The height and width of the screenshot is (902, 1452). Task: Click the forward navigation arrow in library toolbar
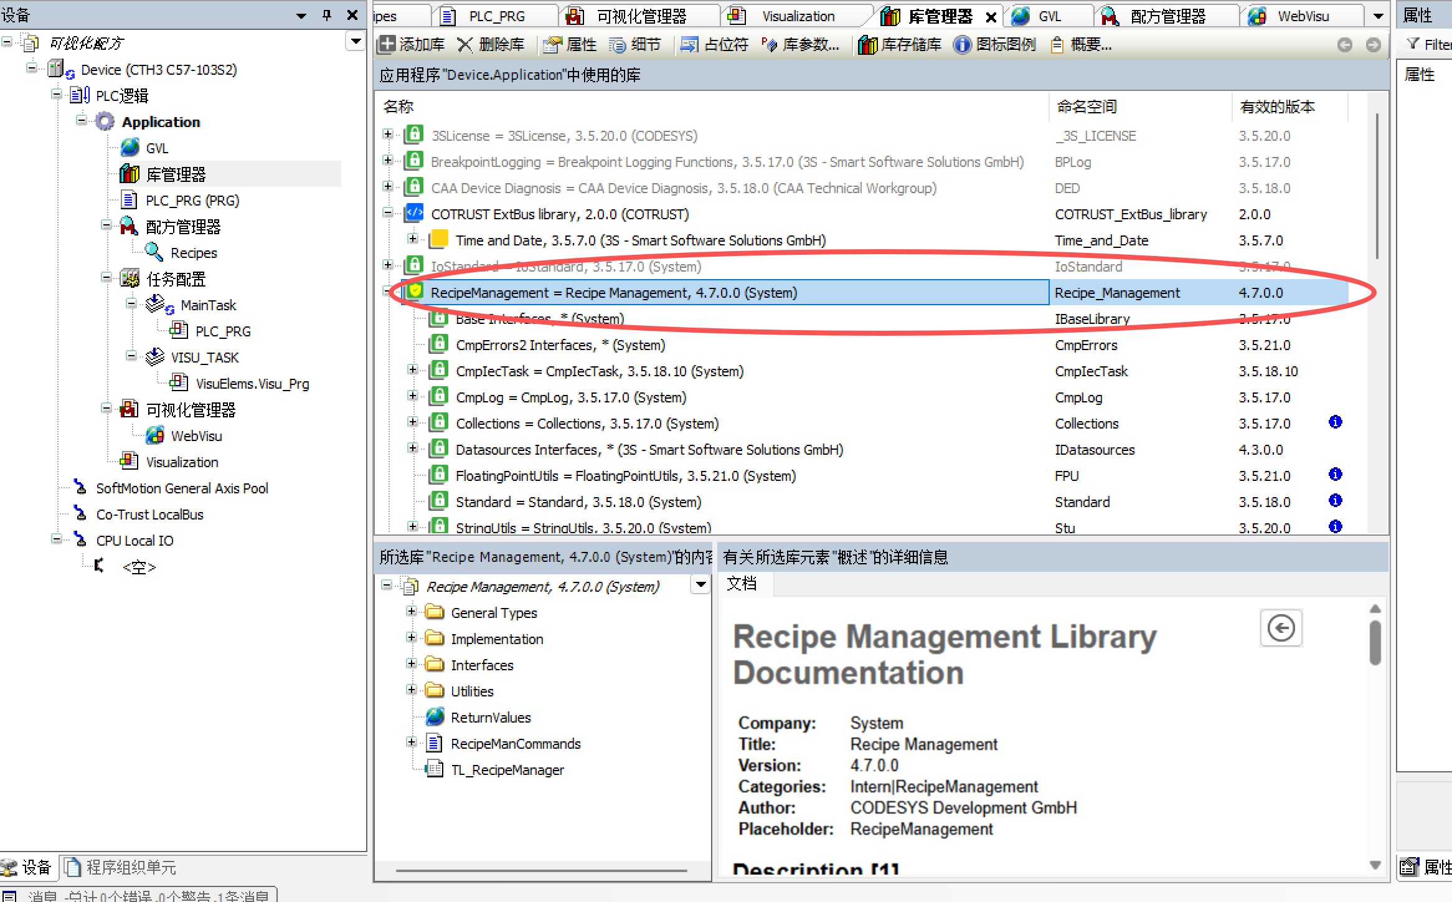click(x=1373, y=45)
